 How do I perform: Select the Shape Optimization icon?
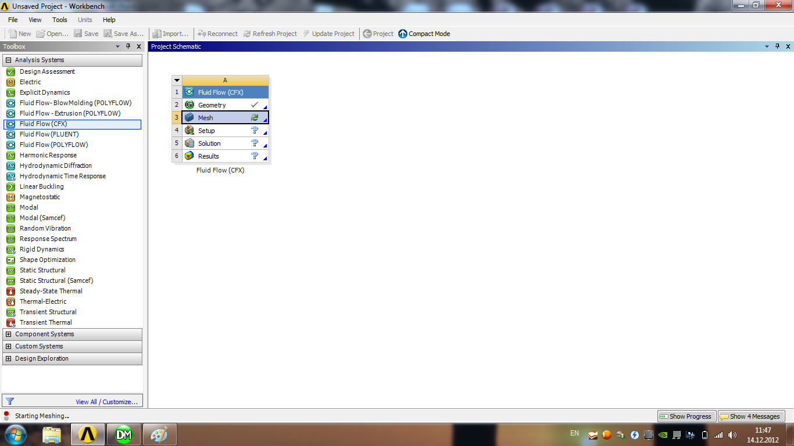click(10, 260)
